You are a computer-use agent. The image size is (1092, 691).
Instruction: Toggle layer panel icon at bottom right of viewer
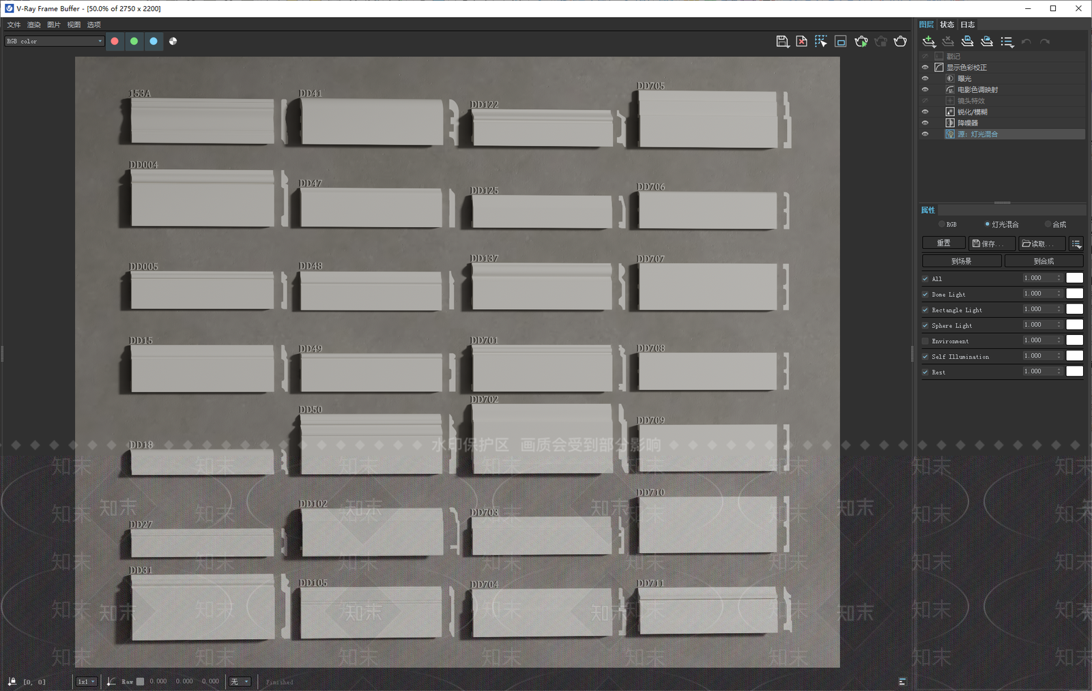(902, 681)
